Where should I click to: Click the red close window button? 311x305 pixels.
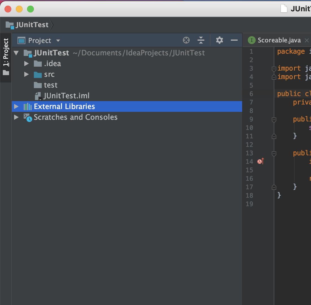tap(8, 9)
